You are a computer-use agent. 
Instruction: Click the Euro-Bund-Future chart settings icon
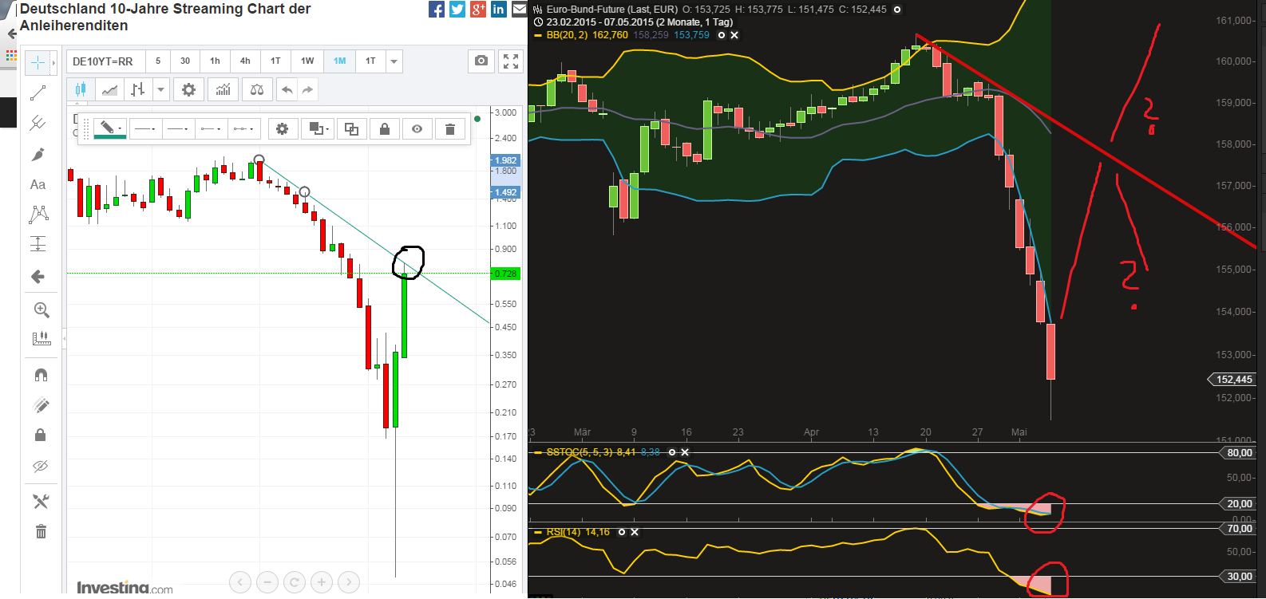(897, 10)
